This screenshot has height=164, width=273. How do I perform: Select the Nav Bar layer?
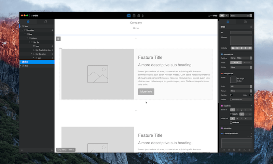click(36, 42)
